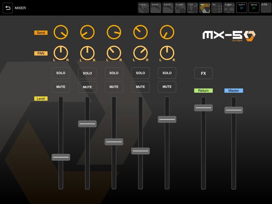Select the highlighted MIX module tile
The image size is (272, 204).
(x=204, y=8)
